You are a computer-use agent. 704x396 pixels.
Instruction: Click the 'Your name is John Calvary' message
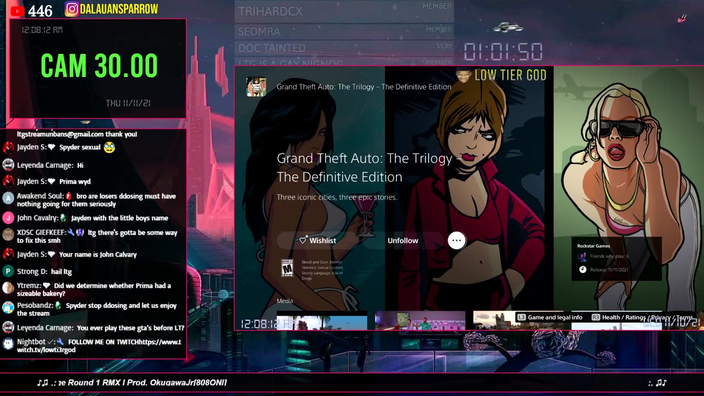click(98, 255)
